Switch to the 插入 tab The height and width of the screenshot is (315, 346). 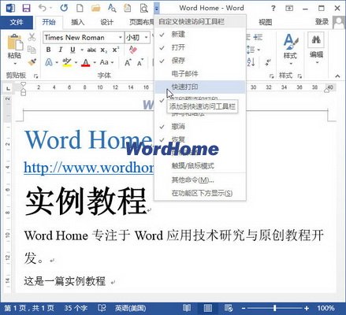78,22
